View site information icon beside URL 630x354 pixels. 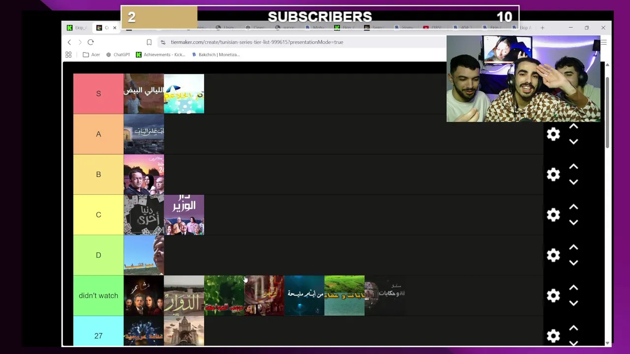click(x=162, y=42)
